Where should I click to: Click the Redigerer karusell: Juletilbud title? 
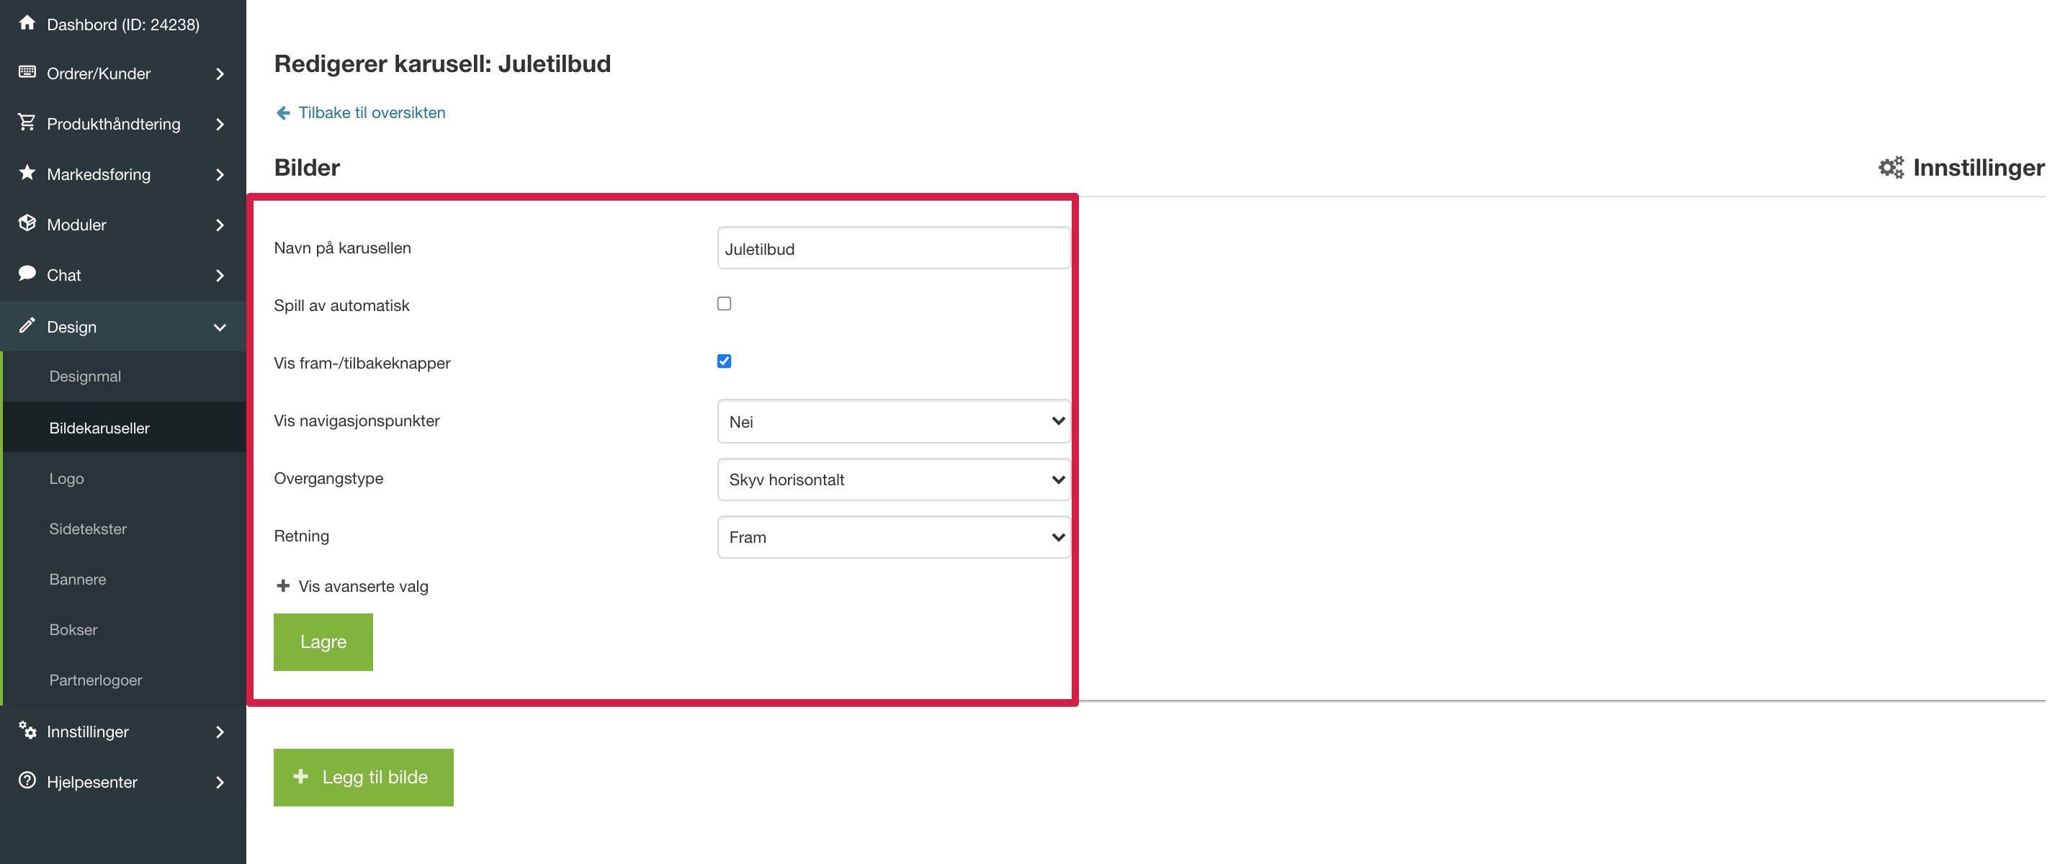click(x=442, y=63)
